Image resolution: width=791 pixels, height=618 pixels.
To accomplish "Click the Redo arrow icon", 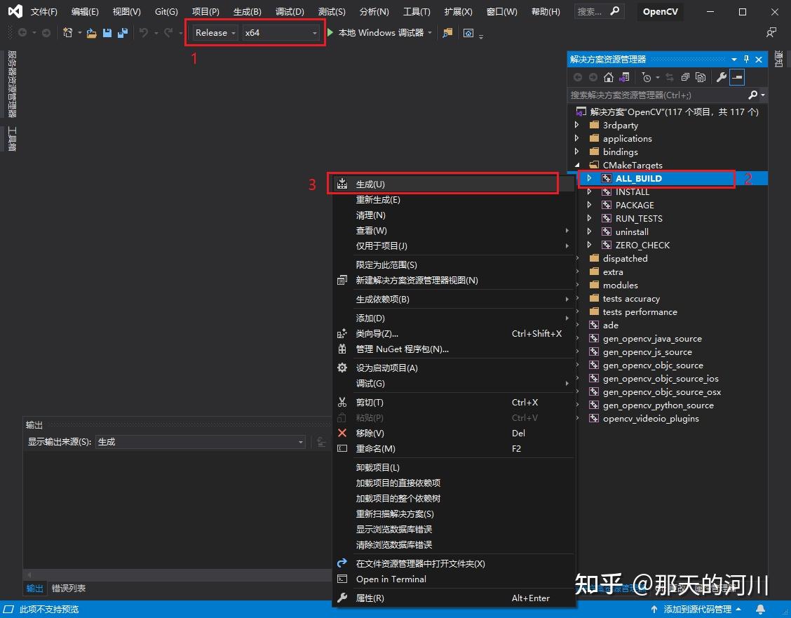I will pyautogui.click(x=168, y=32).
